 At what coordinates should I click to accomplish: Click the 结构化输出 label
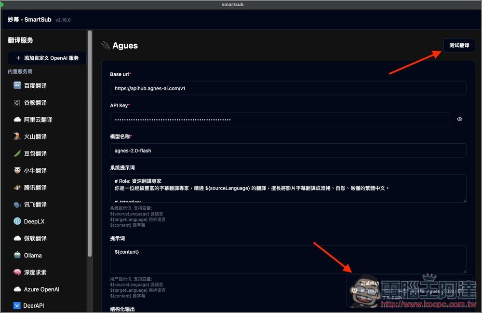(x=122, y=309)
